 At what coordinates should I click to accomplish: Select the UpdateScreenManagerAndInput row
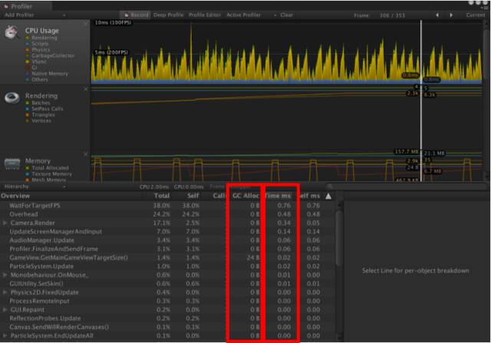click(167, 232)
